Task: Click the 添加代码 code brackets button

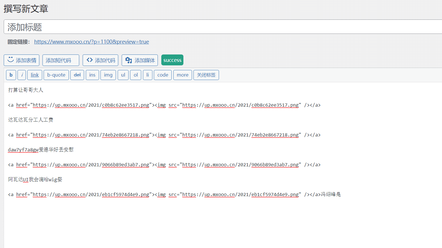Action: 100,60
